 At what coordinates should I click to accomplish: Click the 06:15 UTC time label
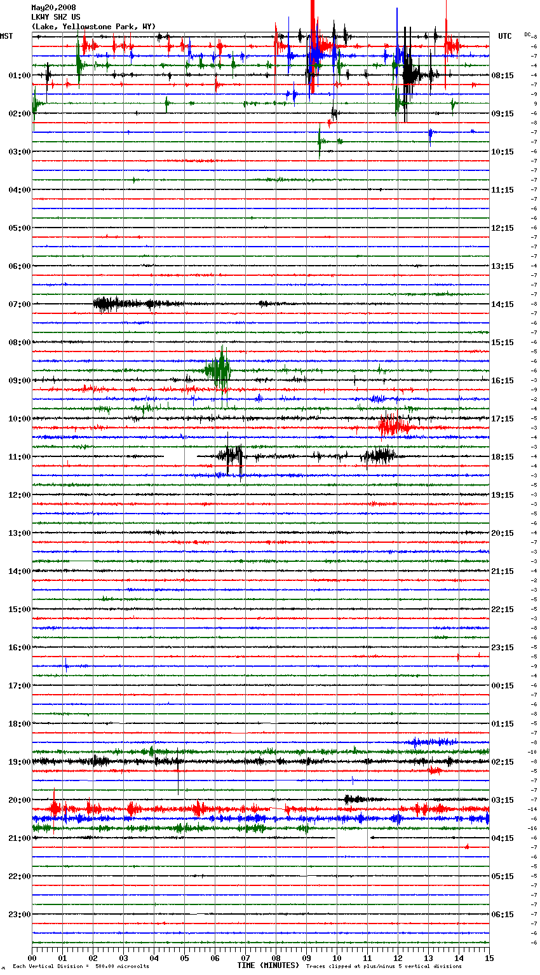tap(503, 915)
